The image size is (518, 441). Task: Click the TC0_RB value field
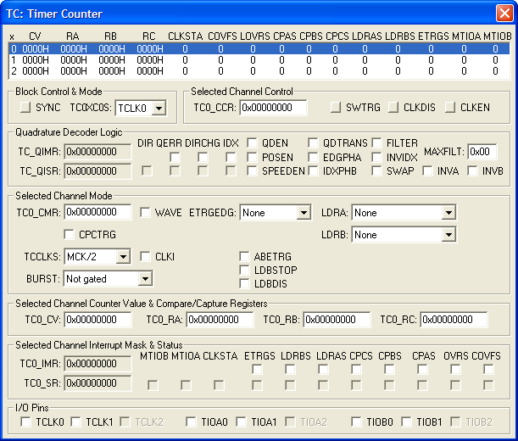tap(337, 320)
